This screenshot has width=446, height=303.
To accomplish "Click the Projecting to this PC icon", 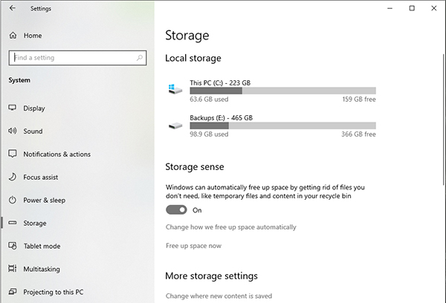I will 12,292.
